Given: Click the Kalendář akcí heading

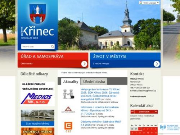Looking at the screenshot, I should point(142,105).
